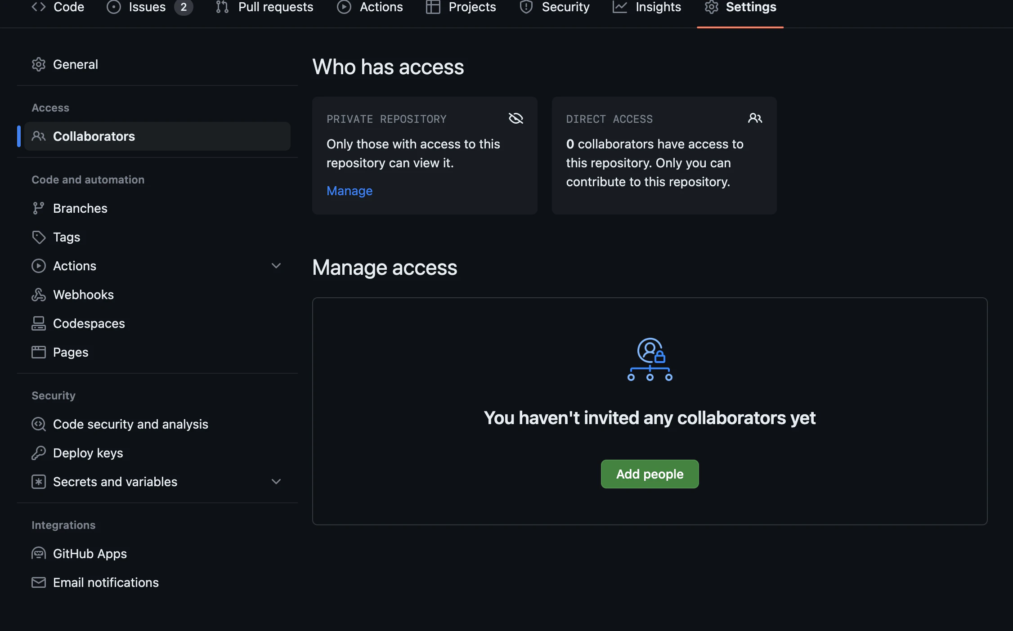
Task: Go to the Security tab
Action: (554, 7)
